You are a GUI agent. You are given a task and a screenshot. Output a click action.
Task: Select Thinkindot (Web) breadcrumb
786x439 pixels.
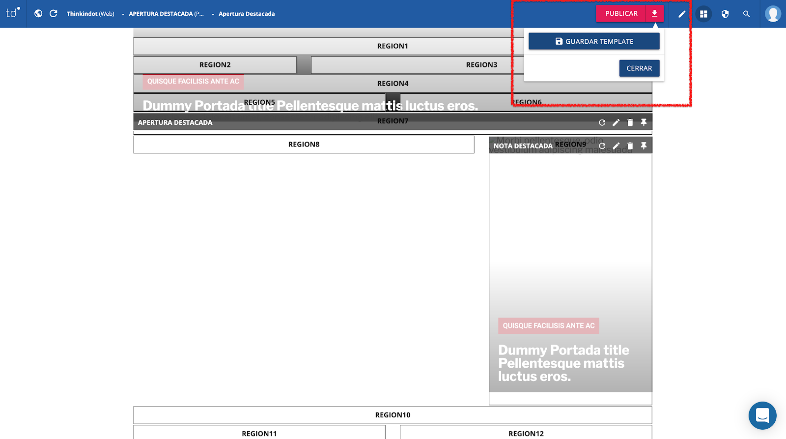click(x=90, y=14)
